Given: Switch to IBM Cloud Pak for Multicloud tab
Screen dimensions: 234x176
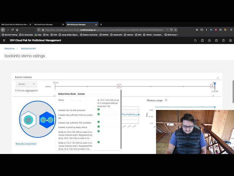Looking at the screenshot, I should [x=15, y=25].
